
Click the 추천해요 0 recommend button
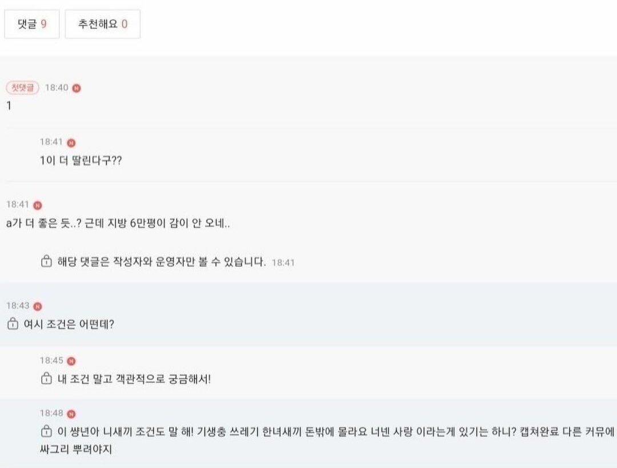(102, 24)
